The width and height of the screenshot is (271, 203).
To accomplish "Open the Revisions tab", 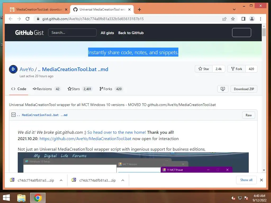I will point(47,89).
